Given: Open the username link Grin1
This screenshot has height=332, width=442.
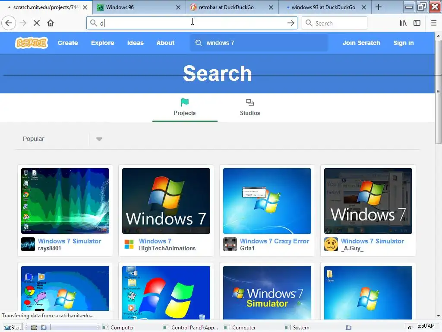Looking at the screenshot, I should pyautogui.click(x=247, y=249).
